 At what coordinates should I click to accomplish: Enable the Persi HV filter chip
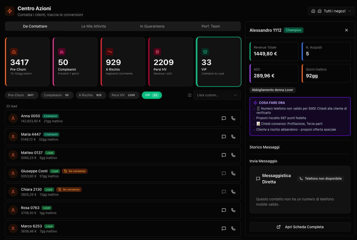pyautogui.click(x=123, y=95)
